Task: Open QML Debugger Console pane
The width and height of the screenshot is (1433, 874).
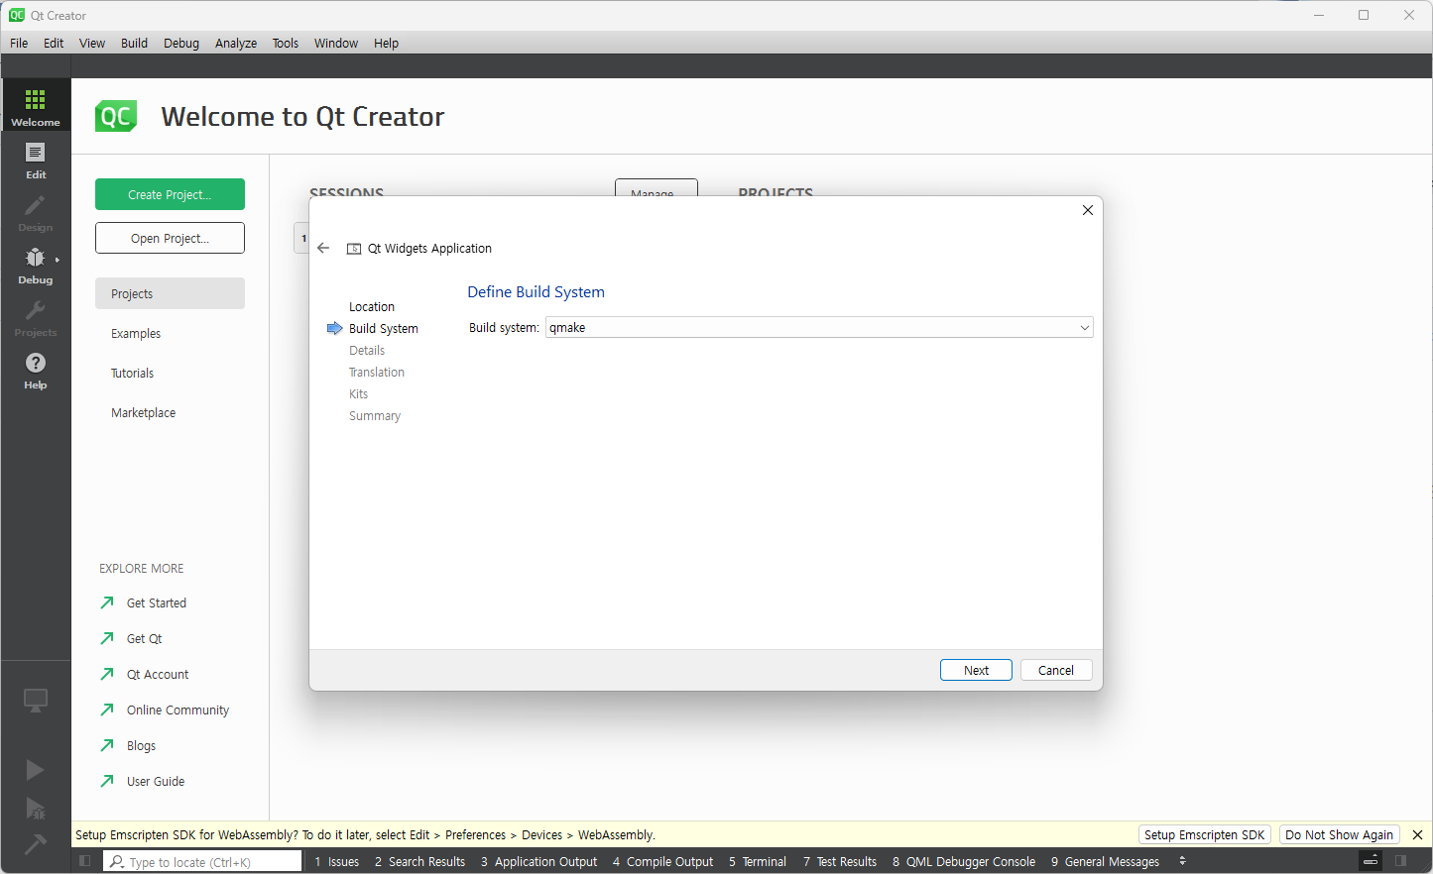Action: pyautogui.click(x=964, y=861)
